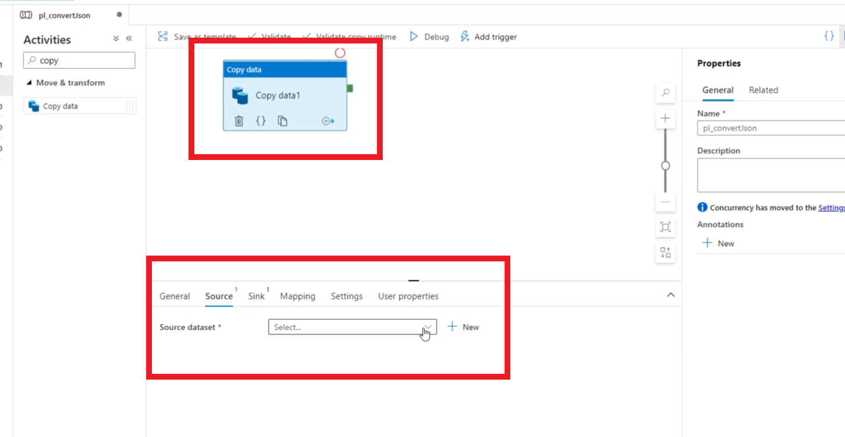Screen dimensions: 845x437
Task: Open pipeline code view with curly braces icon
Action: coord(829,35)
